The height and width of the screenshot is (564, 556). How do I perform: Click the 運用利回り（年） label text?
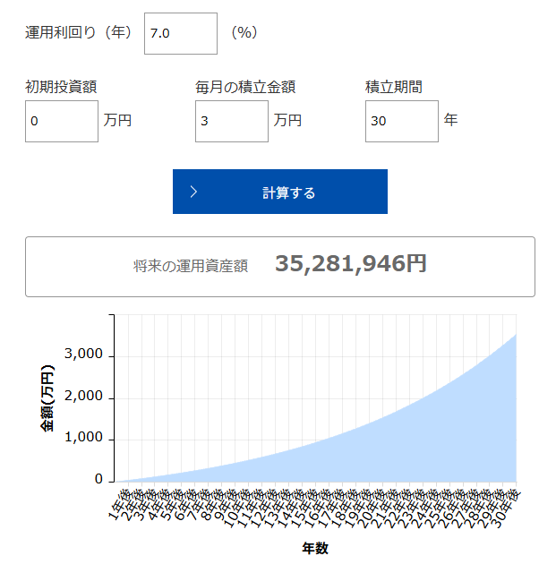[x=79, y=32]
